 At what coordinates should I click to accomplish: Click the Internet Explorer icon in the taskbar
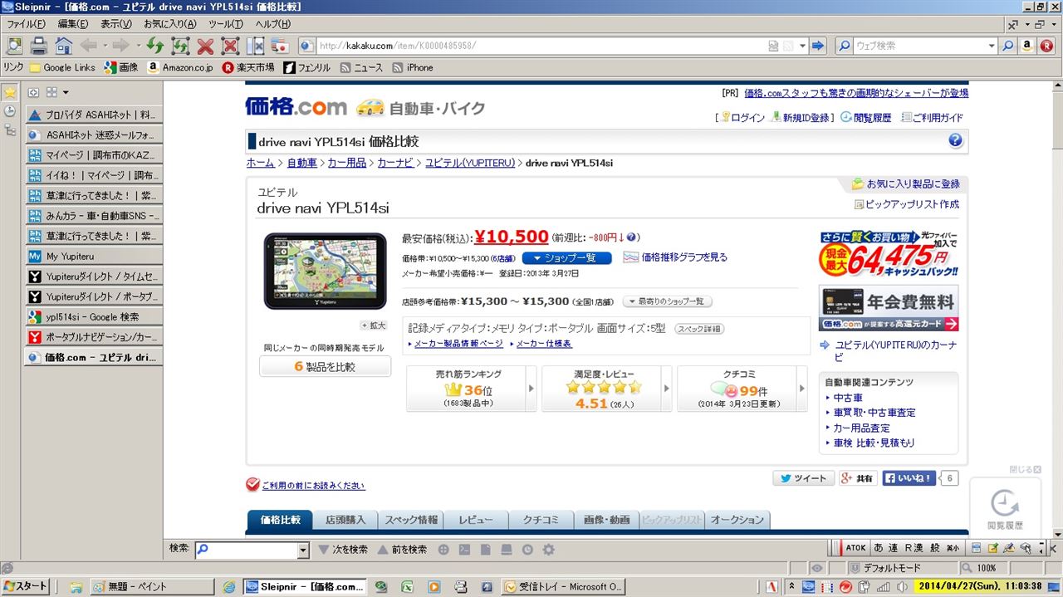[229, 586]
